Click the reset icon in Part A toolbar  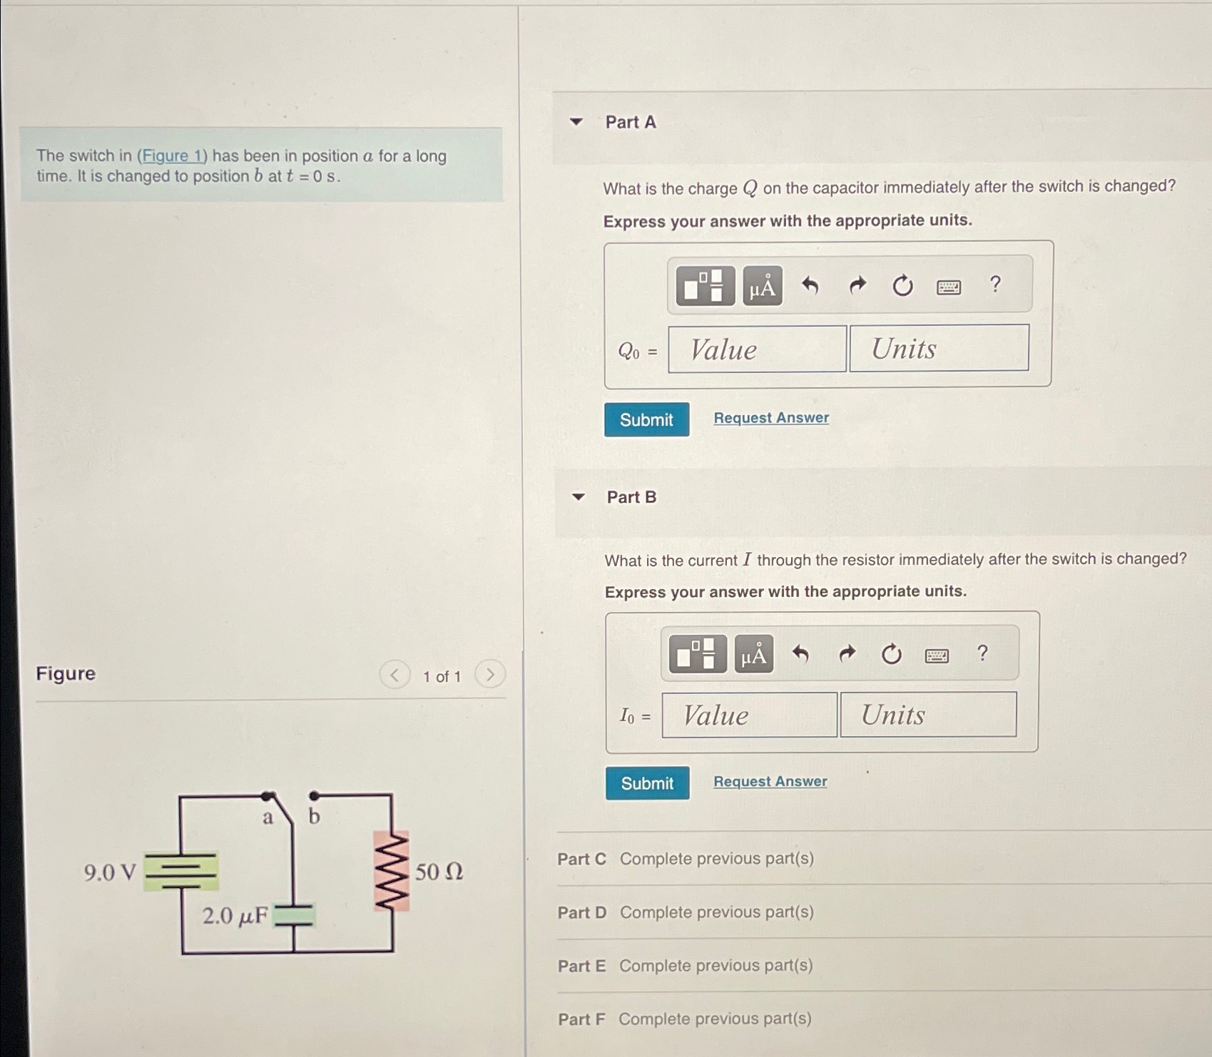click(902, 285)
